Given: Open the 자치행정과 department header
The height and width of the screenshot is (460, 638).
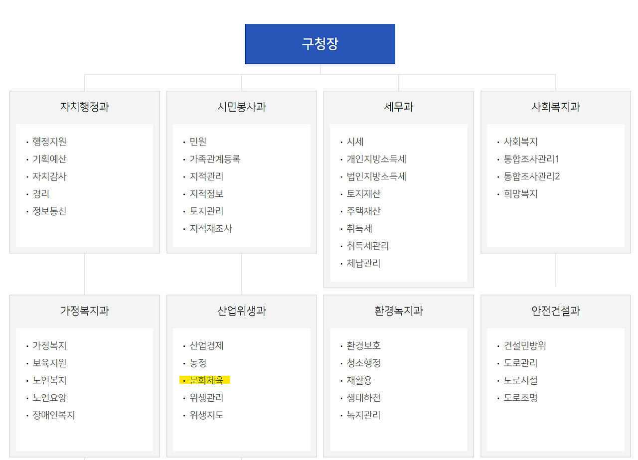Looking at the screenshot, I should click(x=84, y=106).
